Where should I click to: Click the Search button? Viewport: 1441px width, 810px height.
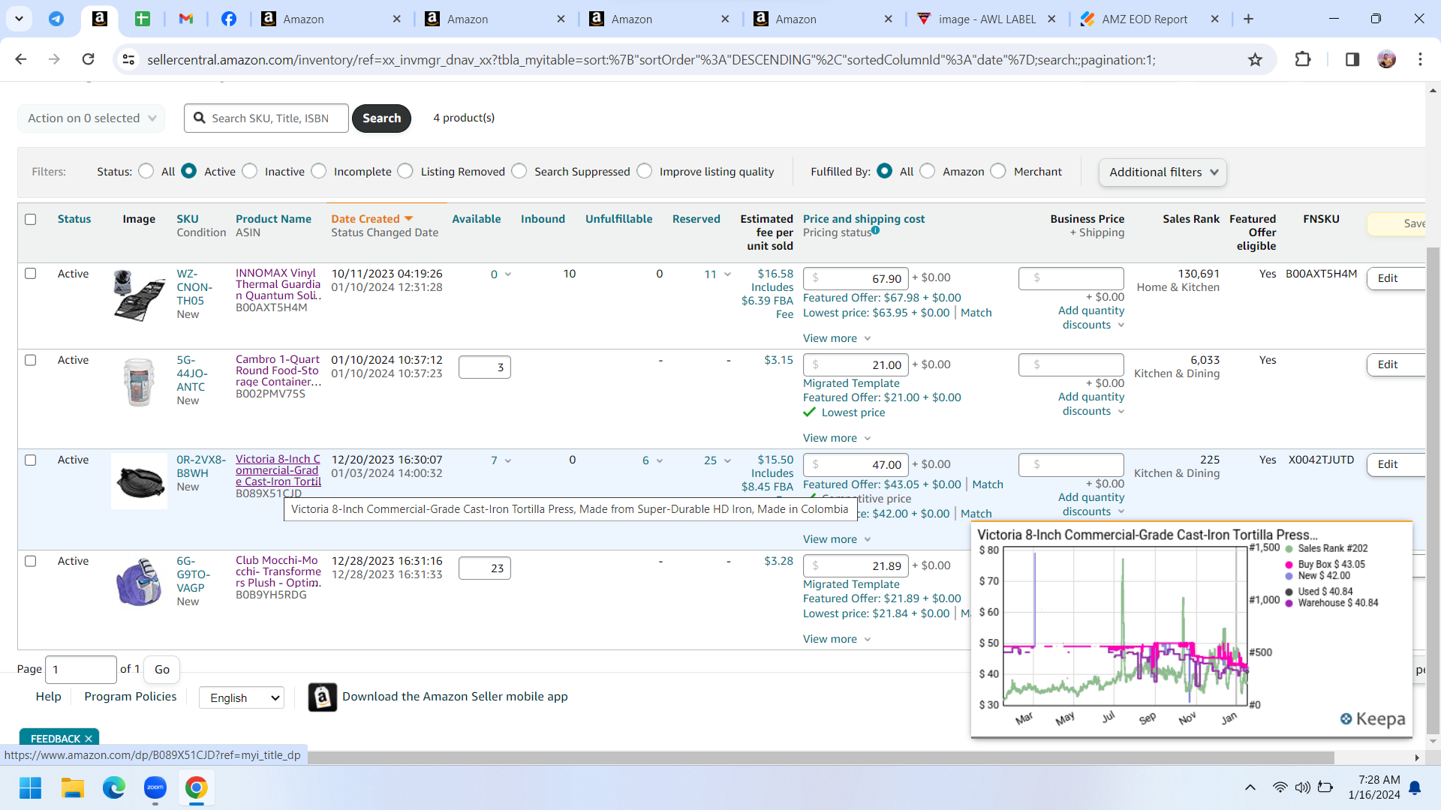tap(381, 118)
